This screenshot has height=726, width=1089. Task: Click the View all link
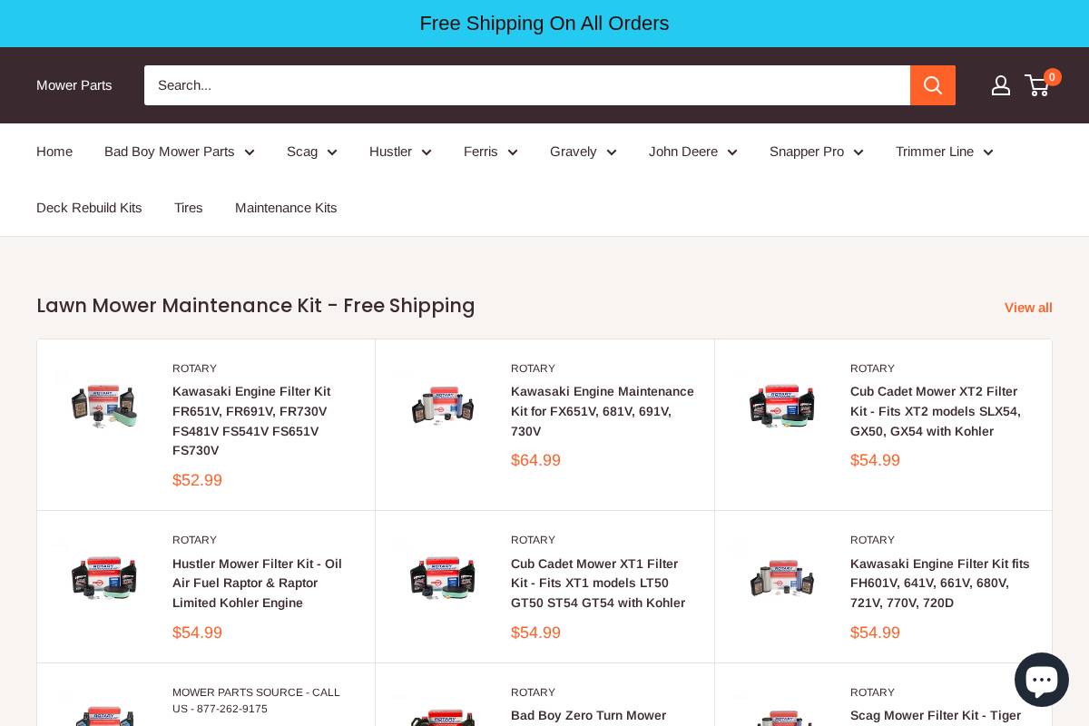point(1028,308)
